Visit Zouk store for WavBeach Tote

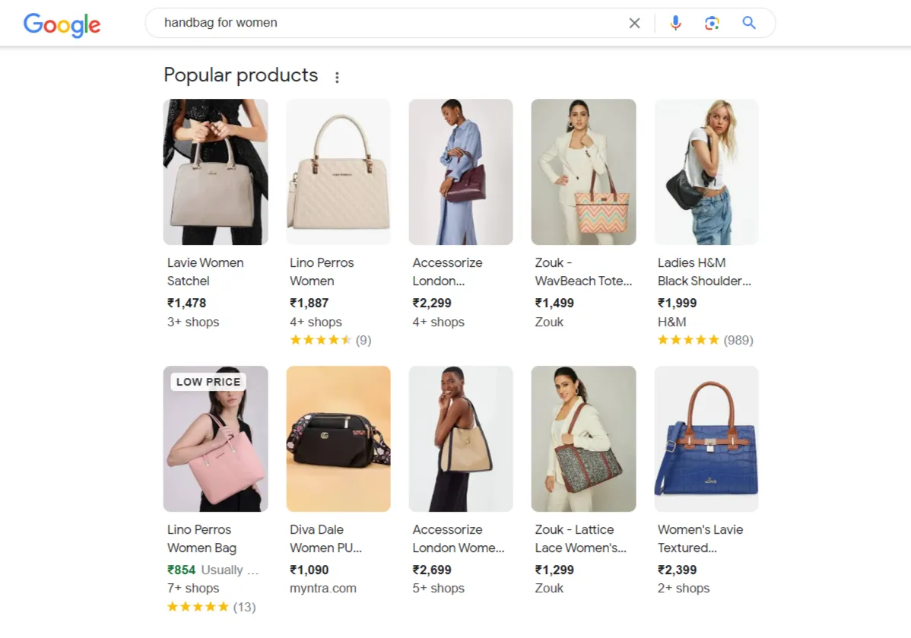click(549, 322)
